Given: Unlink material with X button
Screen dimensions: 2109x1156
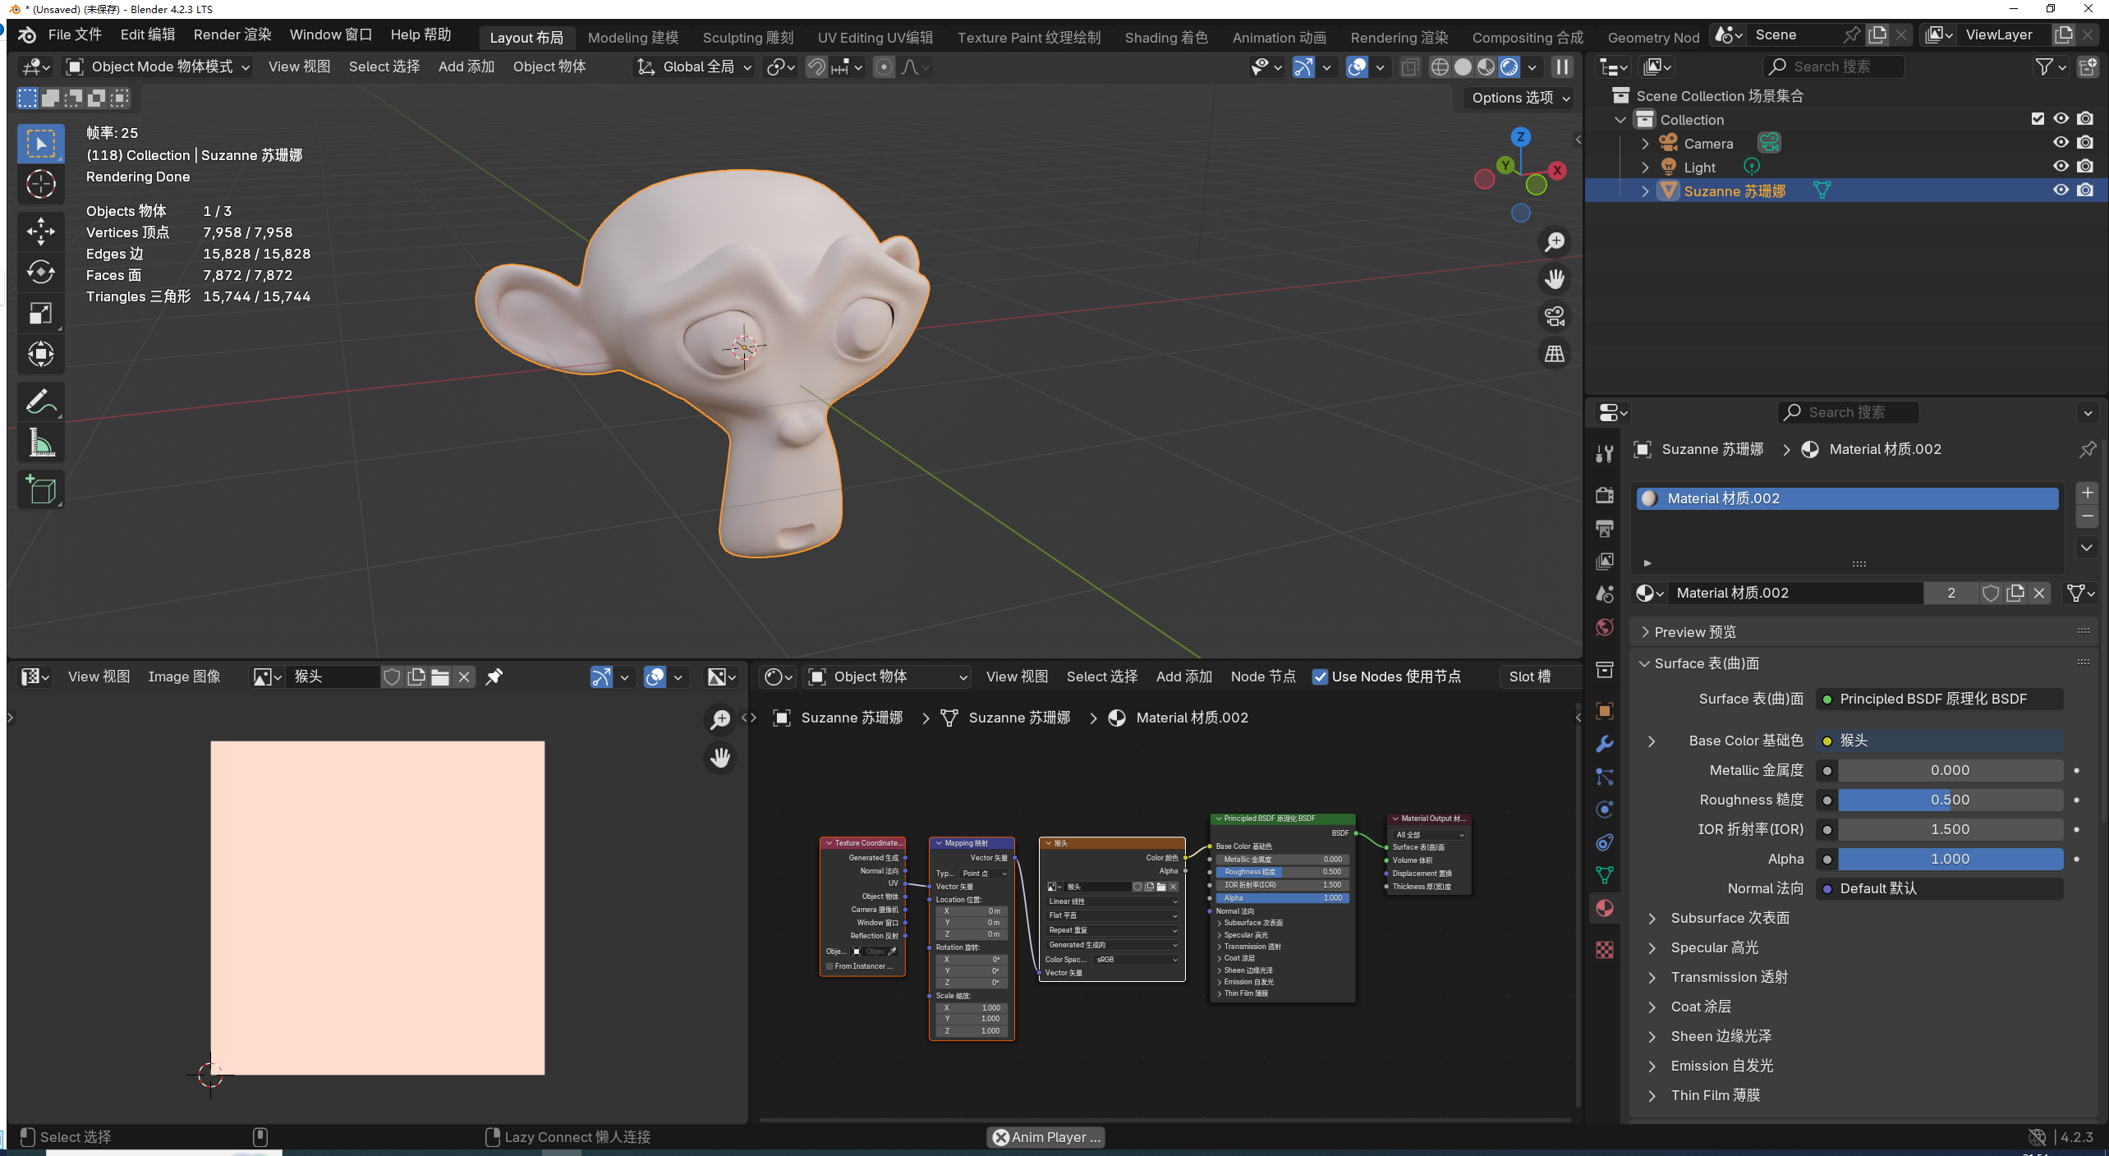Looking at the screenshot, I should 2038,594.
